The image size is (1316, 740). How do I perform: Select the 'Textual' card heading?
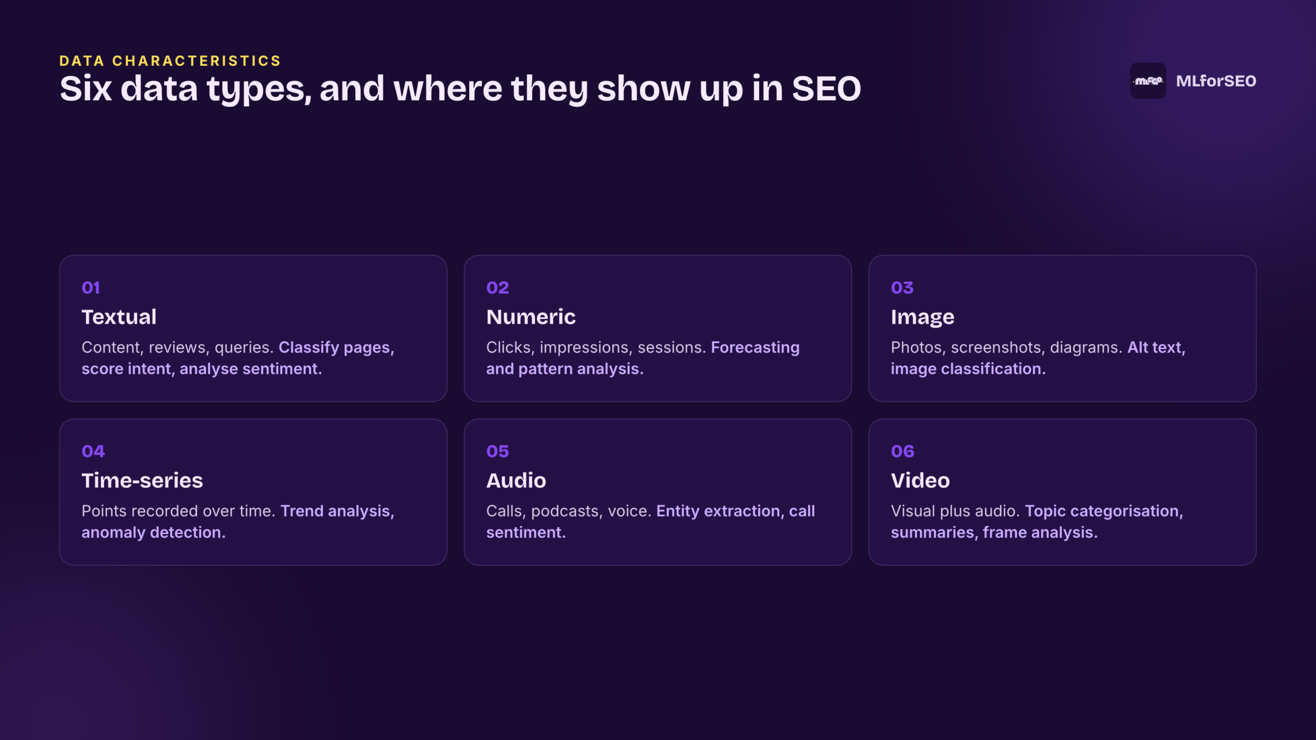pos(119,317)
